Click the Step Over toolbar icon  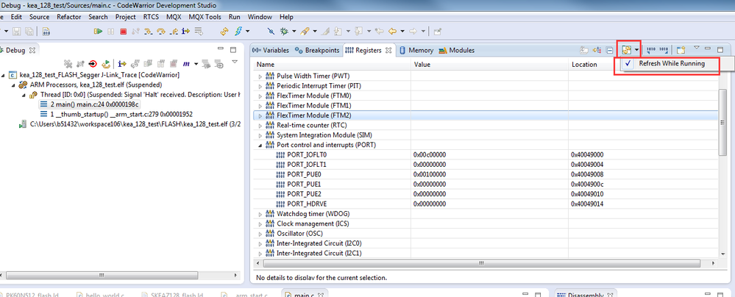[x=161, y=32]
